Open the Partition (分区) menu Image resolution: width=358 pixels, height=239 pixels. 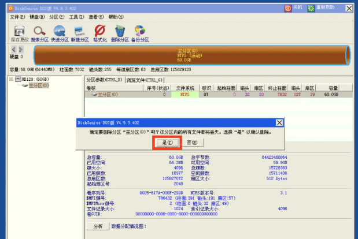tap(57, 17)
